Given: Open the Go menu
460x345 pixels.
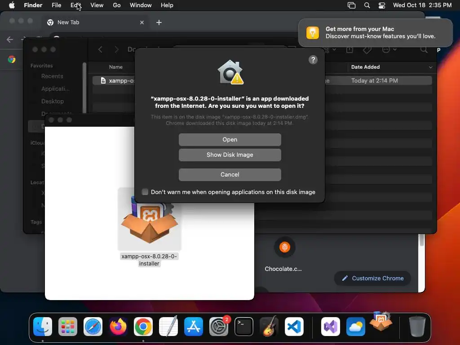Looking at the screenshot, I should (x=117, y=5).
